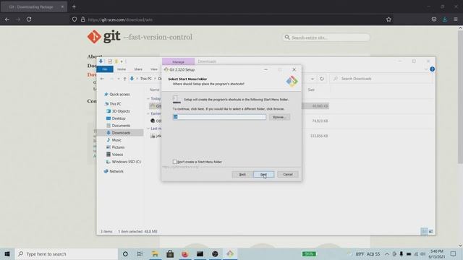
Task: Click the taskbar search box
Action: (66, 253)
